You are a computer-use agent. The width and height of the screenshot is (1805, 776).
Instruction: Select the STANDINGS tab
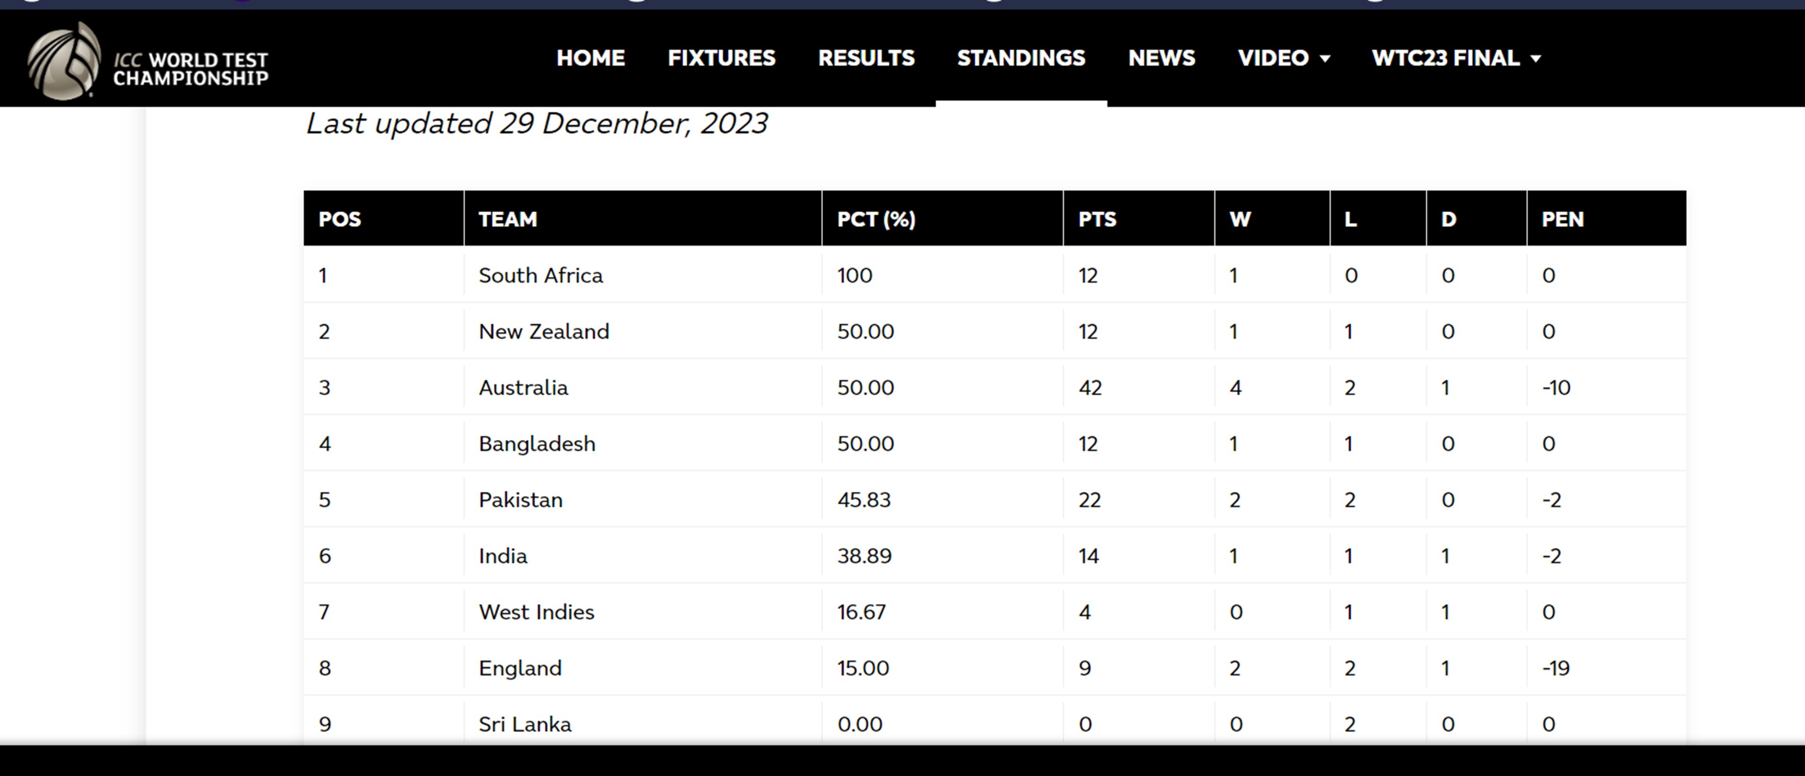[x=1021, y=58]
